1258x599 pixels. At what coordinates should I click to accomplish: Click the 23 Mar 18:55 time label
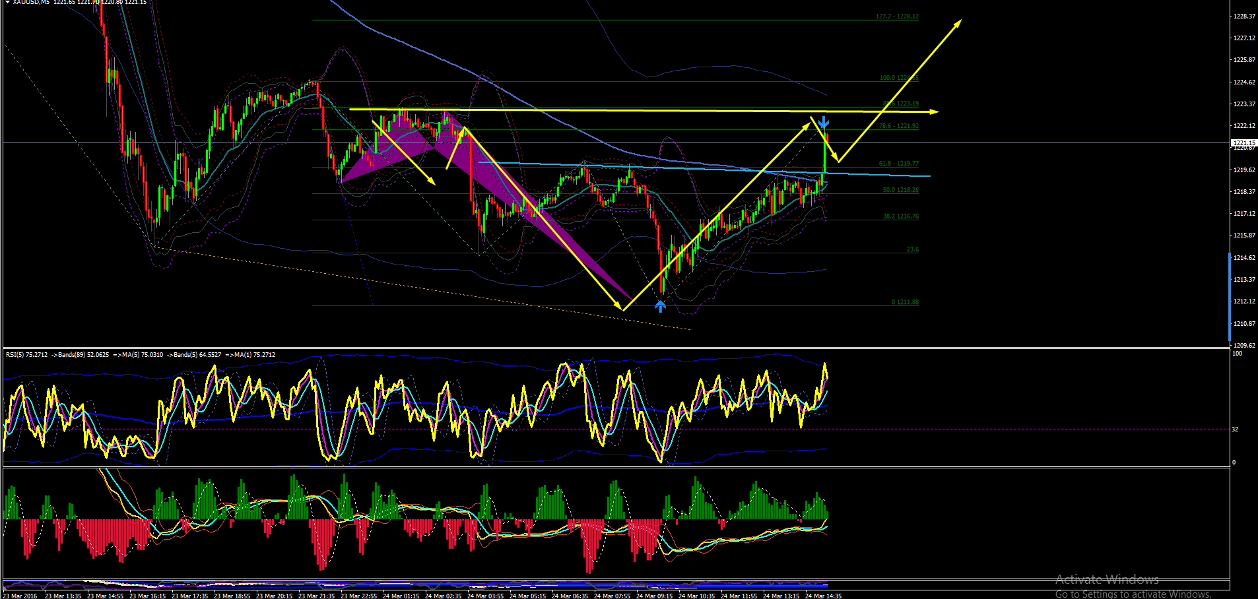point(232,596)
